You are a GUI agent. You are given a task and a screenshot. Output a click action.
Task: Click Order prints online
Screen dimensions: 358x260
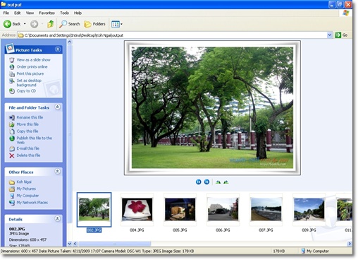pyautogui.click(x=32, y=66)
